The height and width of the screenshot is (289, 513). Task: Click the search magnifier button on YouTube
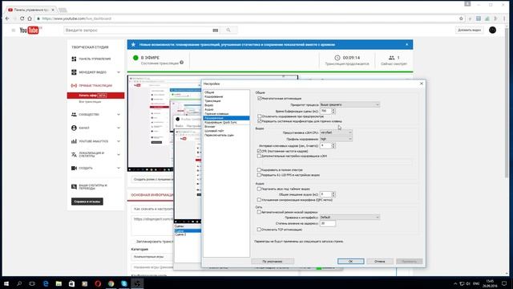pos(228,31)
